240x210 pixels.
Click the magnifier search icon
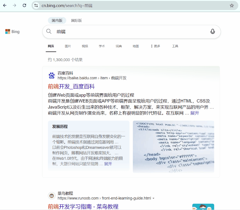(49, 32)
